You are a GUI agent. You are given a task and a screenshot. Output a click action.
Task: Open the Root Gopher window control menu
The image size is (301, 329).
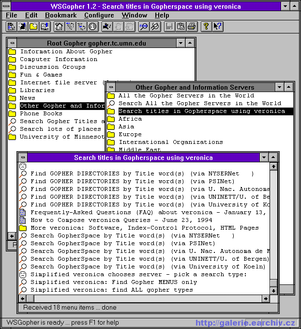pos(13,43)
